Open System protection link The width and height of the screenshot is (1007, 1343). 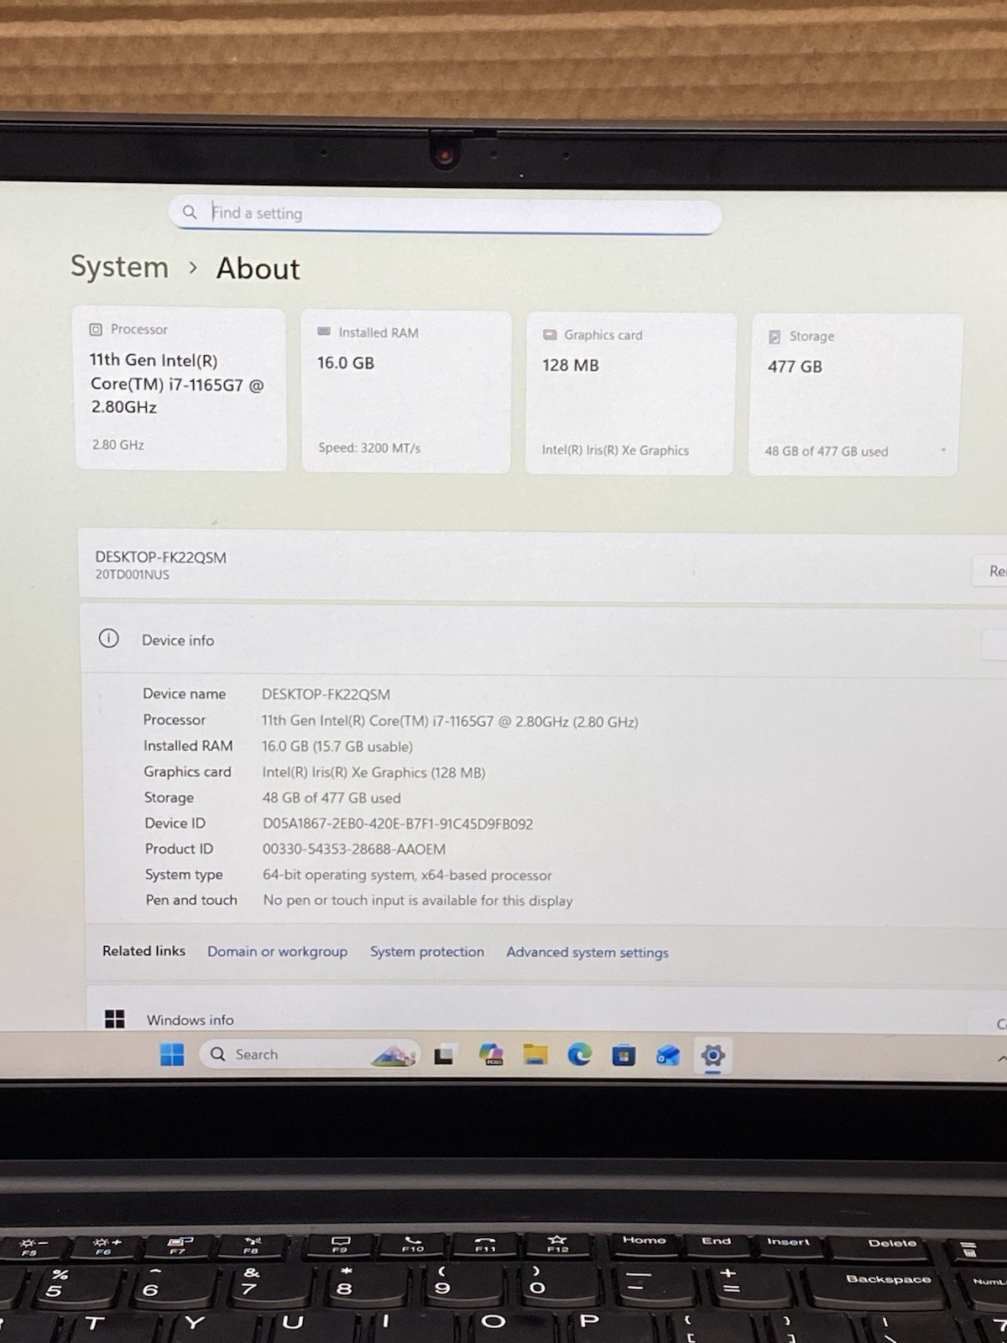click(x=427, y=952)
